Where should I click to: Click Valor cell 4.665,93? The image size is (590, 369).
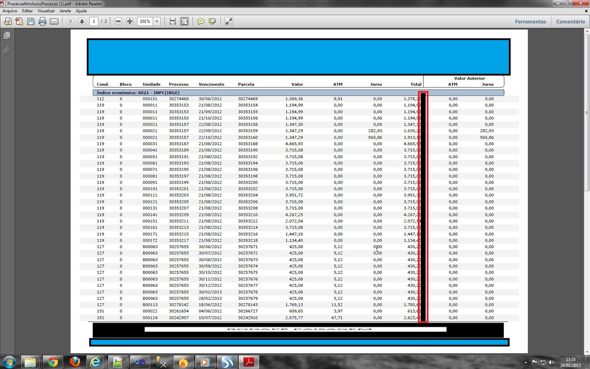(294, 144)
